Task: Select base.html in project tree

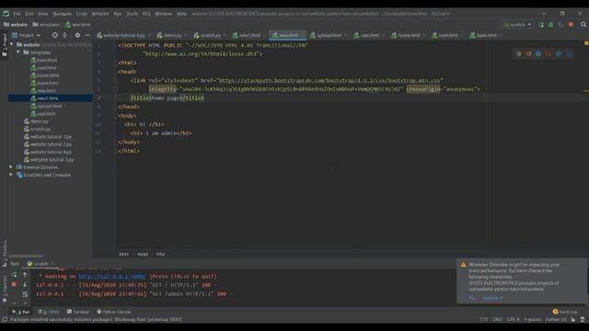Action: (44, 60)
